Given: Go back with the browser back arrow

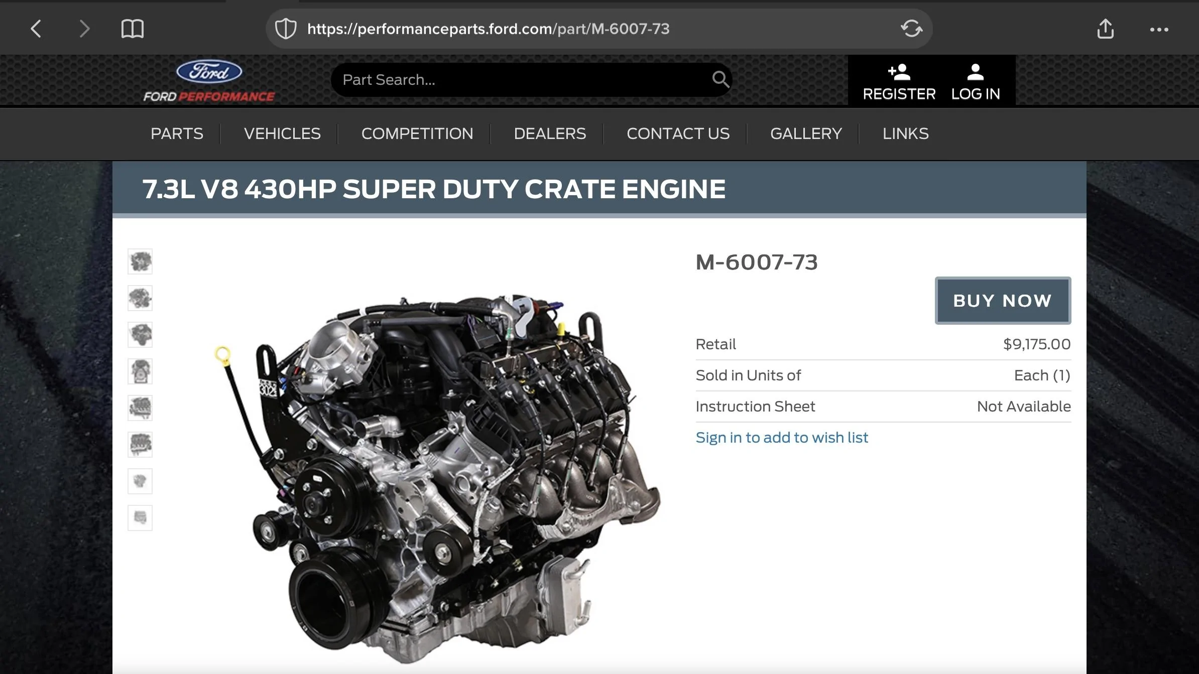Looking at the screenshot, I should coord(36,29).
